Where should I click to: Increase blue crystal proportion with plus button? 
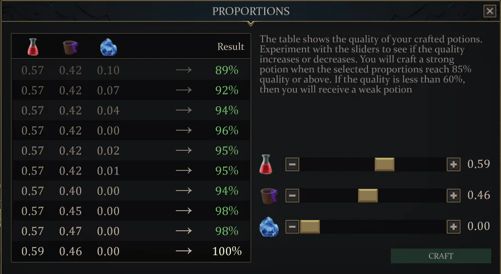[454, 227]
